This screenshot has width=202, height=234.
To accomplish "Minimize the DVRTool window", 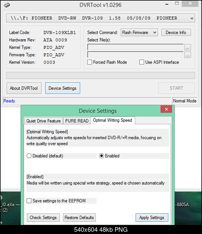I will click(167, 4).
